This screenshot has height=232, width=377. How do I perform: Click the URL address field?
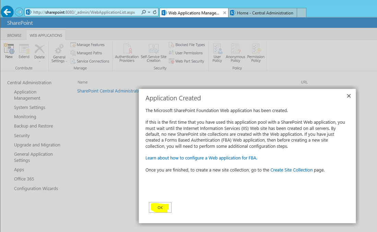(84, 12)
